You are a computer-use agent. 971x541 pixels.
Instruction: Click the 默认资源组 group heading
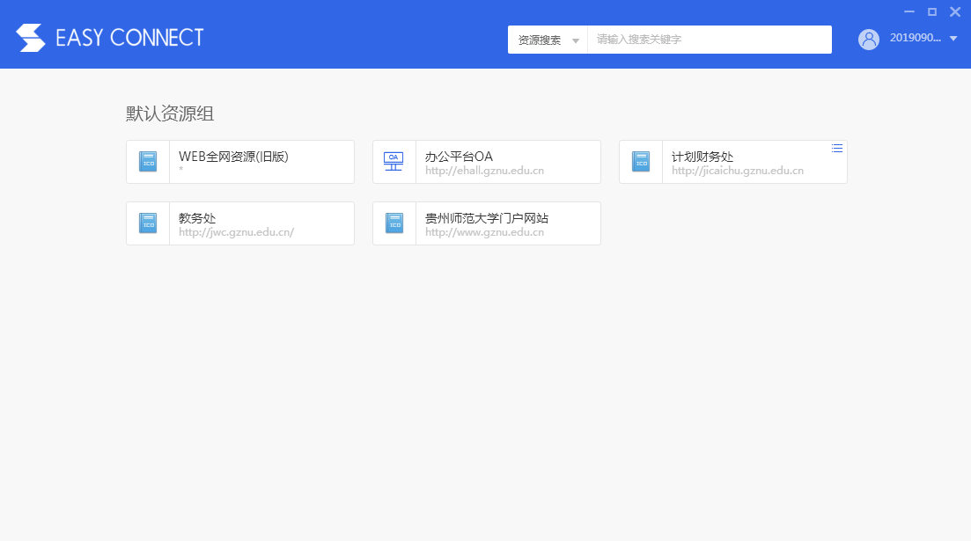point(170,113)
